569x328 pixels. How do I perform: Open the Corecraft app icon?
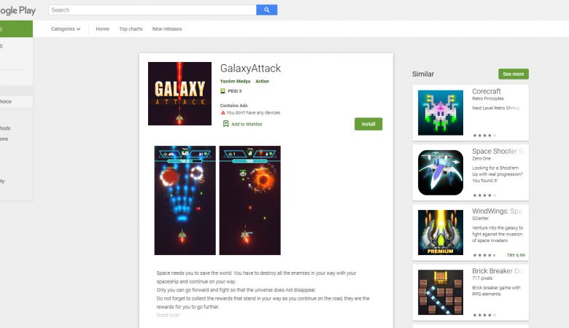[441, 113]
